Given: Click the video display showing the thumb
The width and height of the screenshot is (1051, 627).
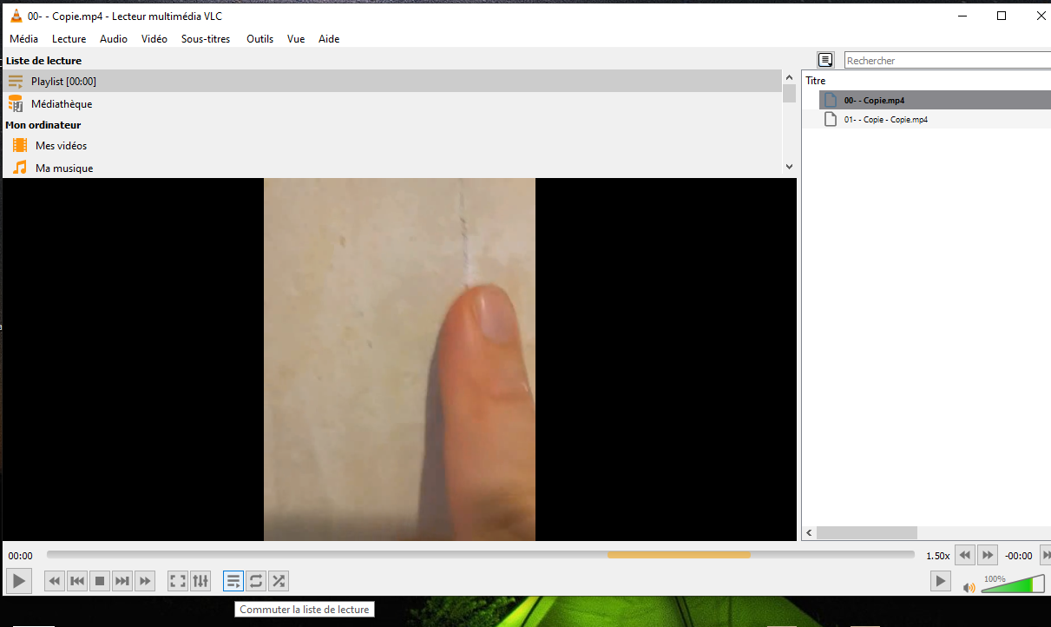Looking at the screenshot, I should pos(399,360).
